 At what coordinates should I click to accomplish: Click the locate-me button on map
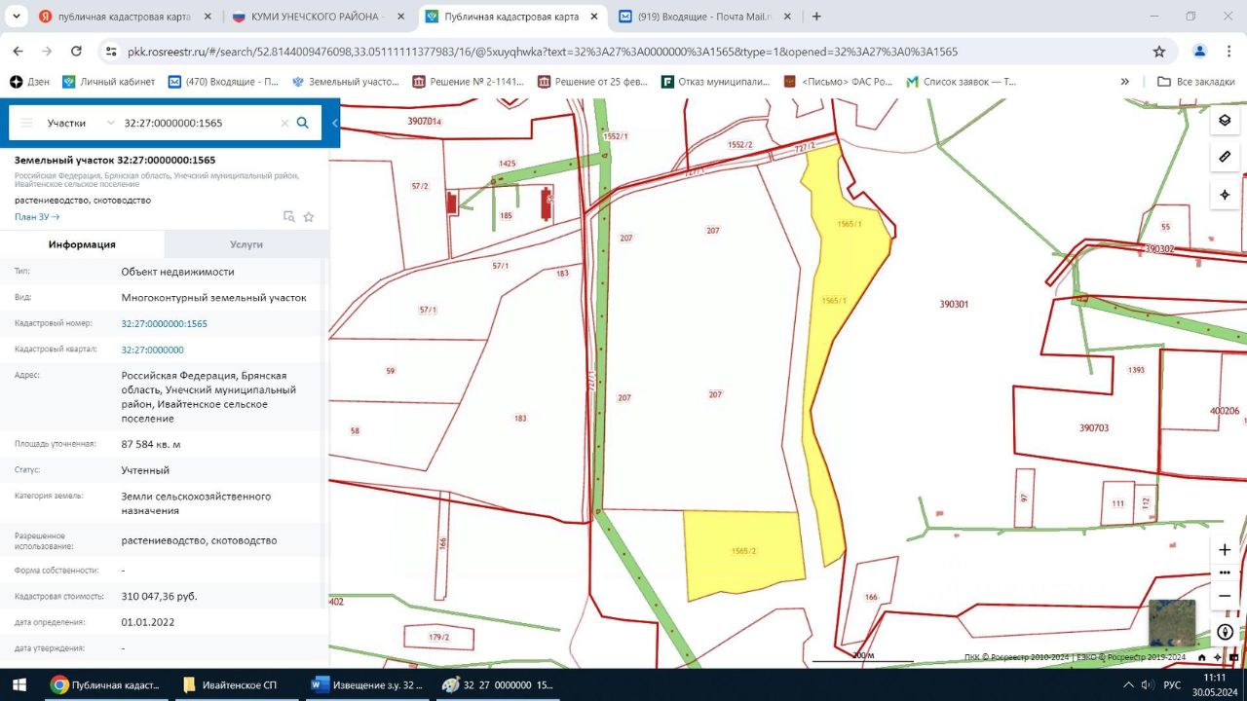(1225, 195)
